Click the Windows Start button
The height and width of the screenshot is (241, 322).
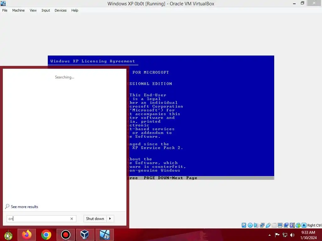pos(8,235)
